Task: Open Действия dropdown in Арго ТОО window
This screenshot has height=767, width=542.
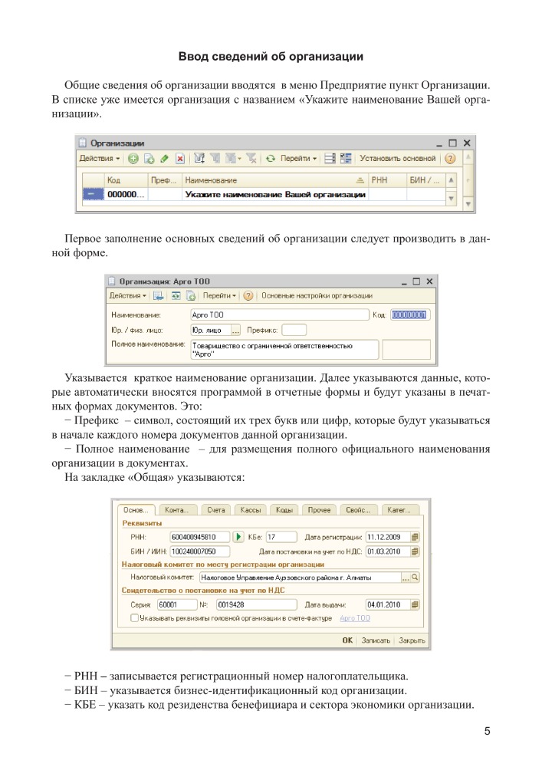Action: [x=127, y=296]
